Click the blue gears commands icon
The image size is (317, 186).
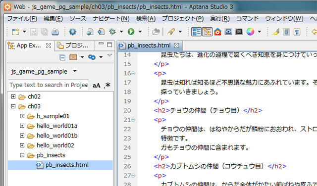click(92, 57)
